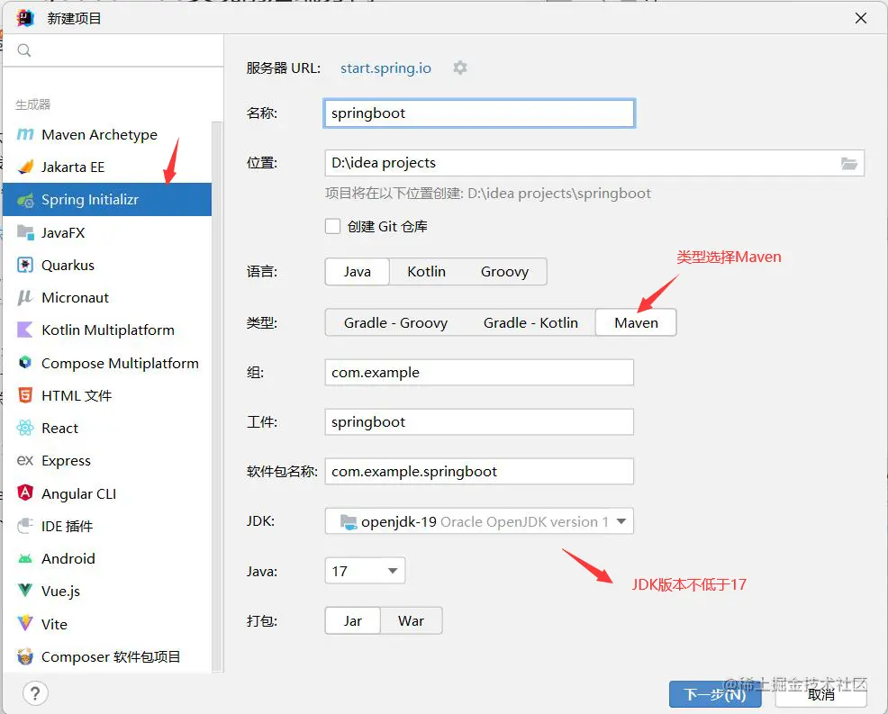Browse for location with folder icon

(x=849, y=164)
